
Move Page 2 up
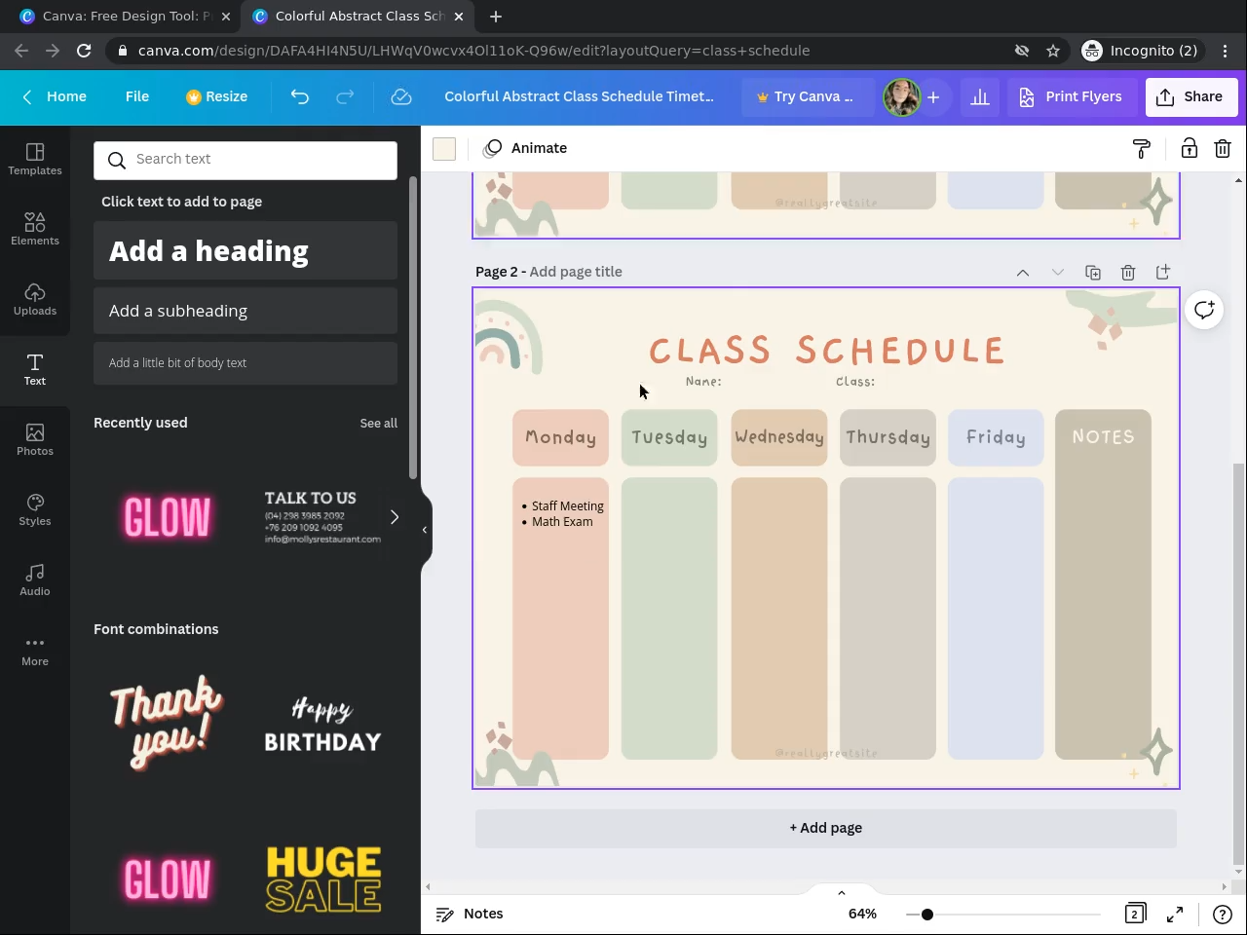[1023, 273]
